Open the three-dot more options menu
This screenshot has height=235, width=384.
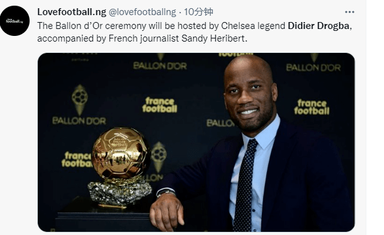tap(349, 12)
